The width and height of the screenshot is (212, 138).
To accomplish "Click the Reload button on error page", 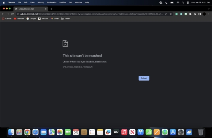I will (x=144, y=78).
